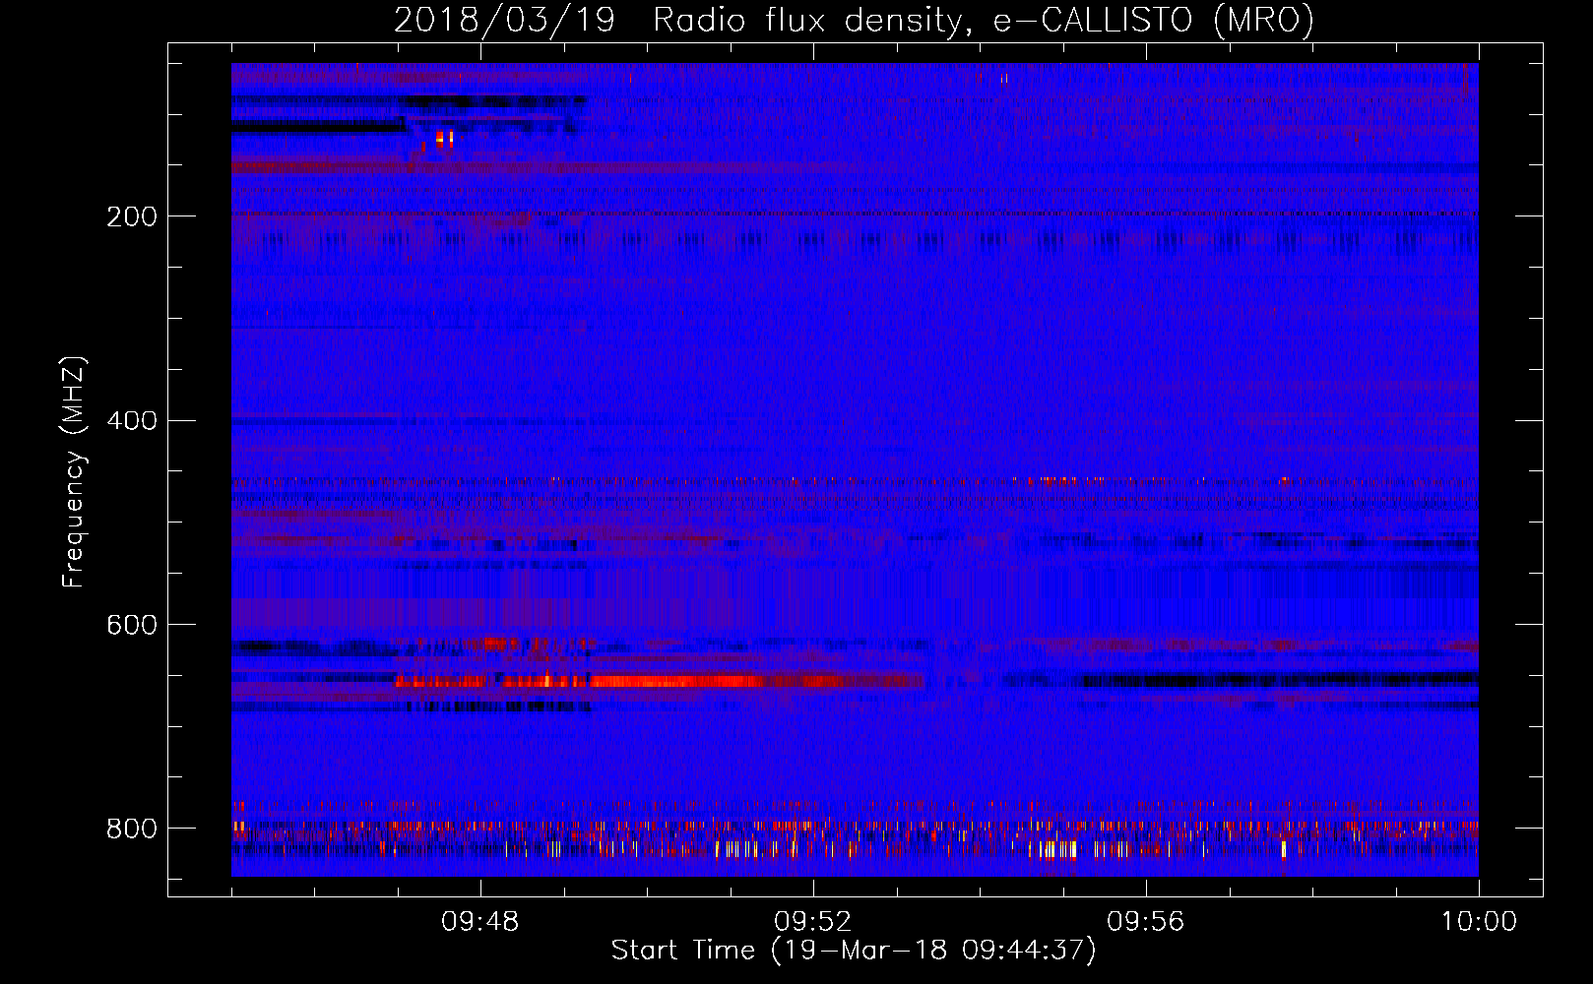Screen dimensions: 1593x984
Task: Click the 800 frequency tick label
Action: click(x=132, y=829)
